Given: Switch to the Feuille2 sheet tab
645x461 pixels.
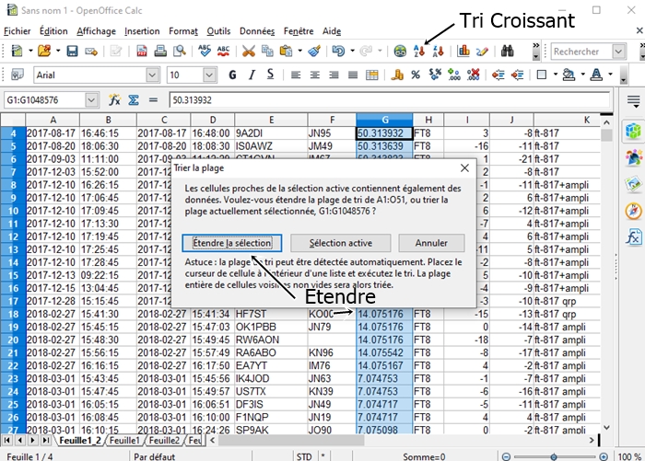Looking at the screenshot, I should click(x=164, y=441).
